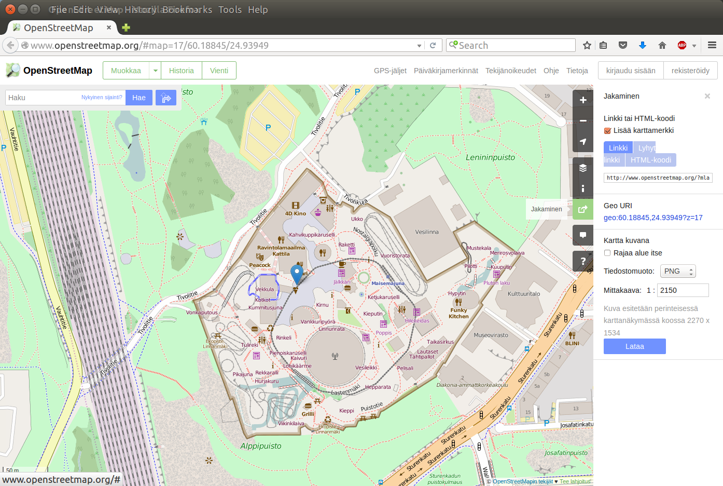
Task: Switch to the HTML-koodi tab
Action: tap(650, 160)
